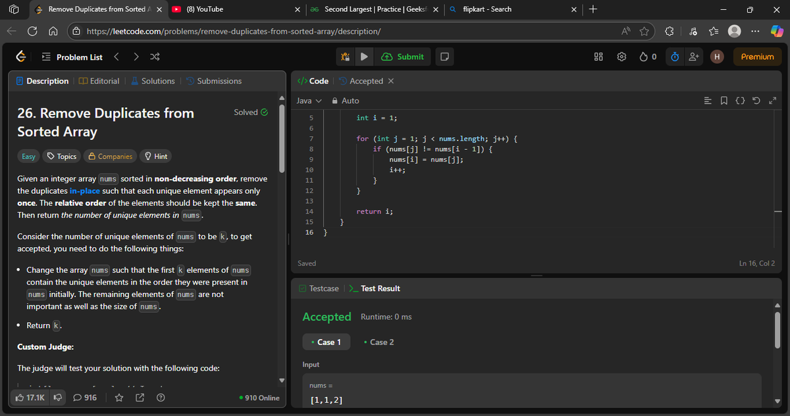Switch to the Submissions tab

pos(214,81)
